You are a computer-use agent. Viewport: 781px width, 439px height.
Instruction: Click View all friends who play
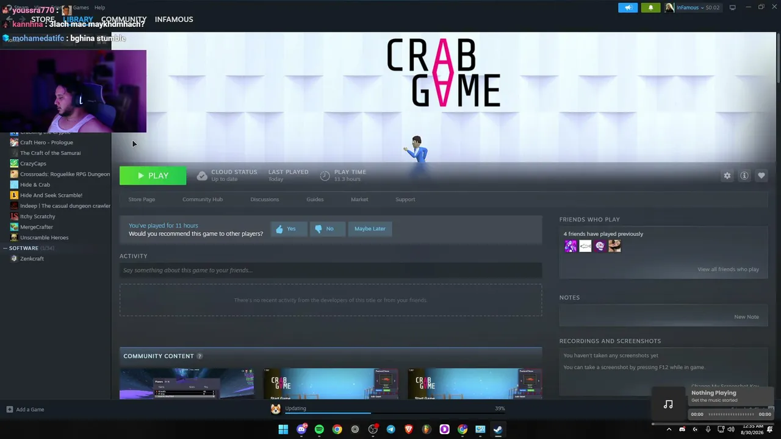pos(729,269)
